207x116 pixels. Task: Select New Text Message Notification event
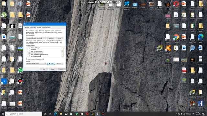(39, 54)
